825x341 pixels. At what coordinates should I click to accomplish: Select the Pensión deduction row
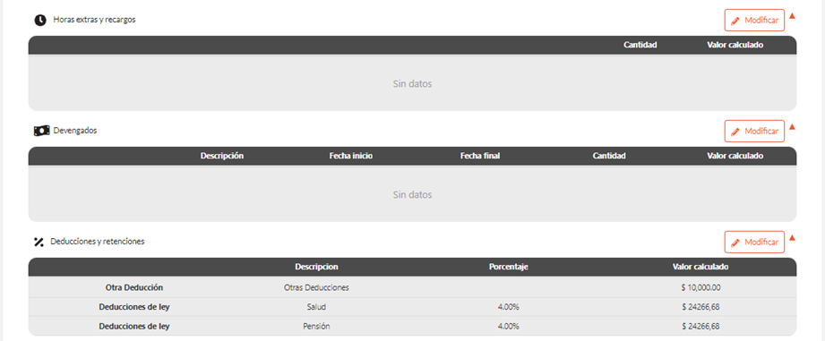pos(412,326)
